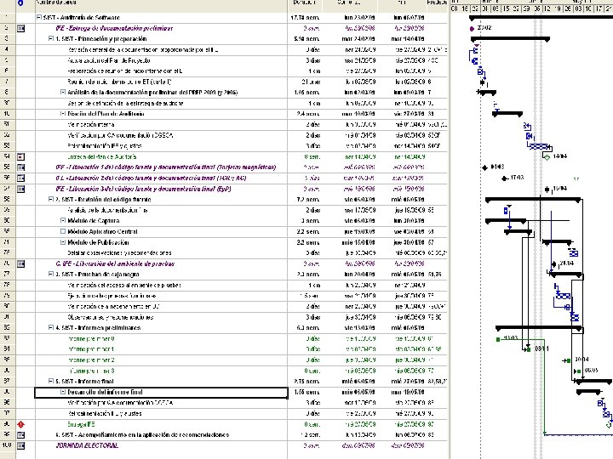Click the 23/02 milestone marker in the Gantt chart

click(472, 29)
